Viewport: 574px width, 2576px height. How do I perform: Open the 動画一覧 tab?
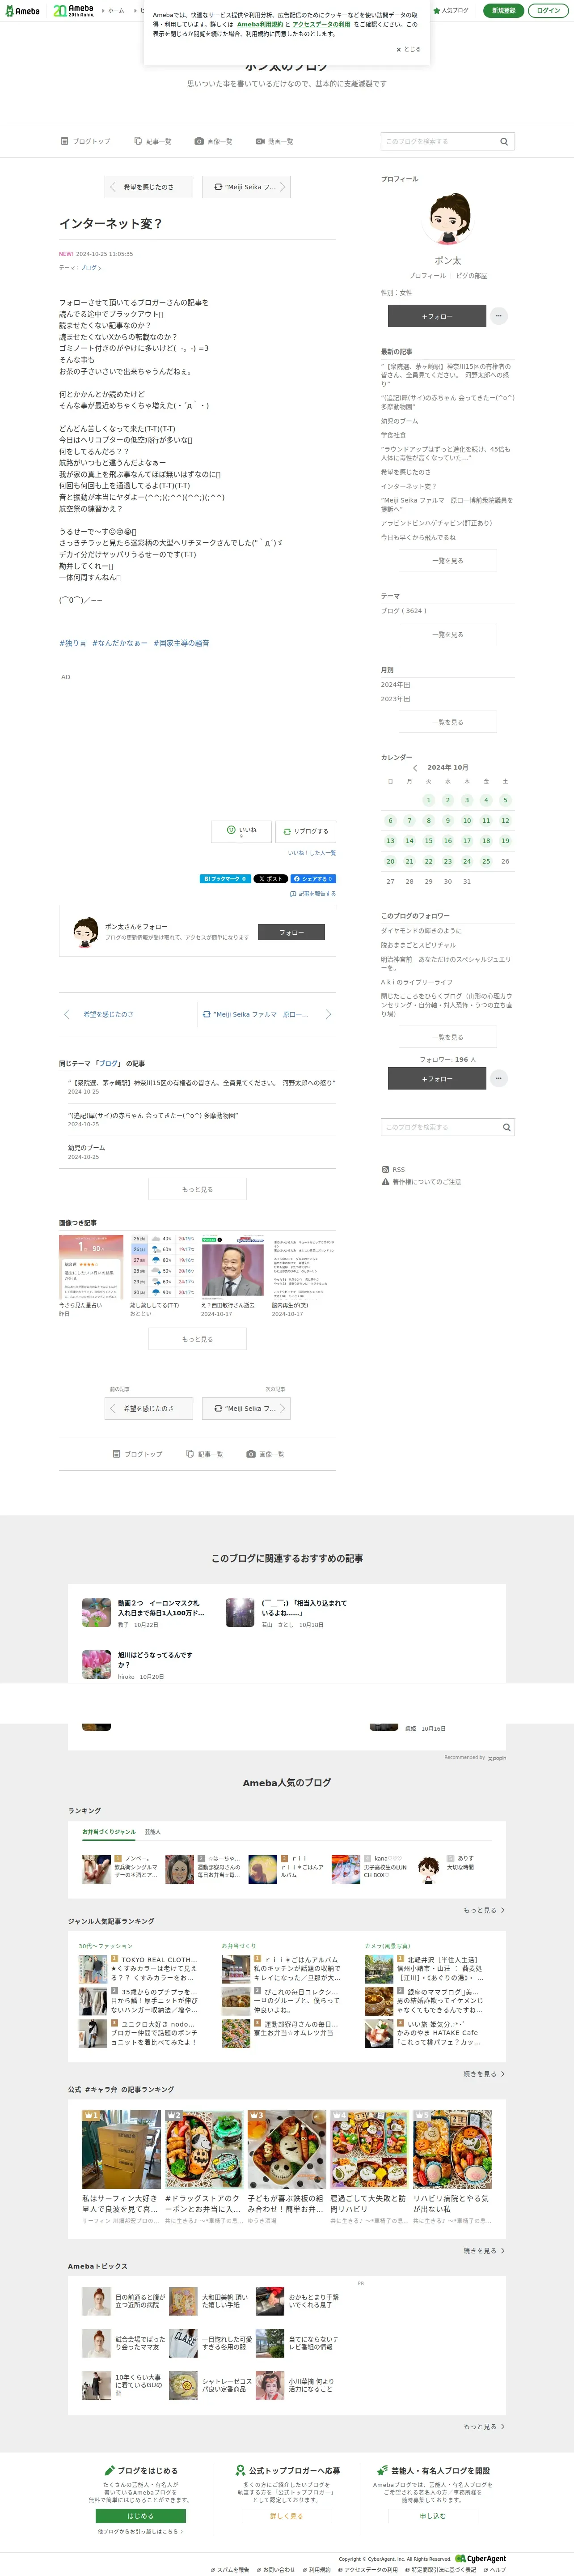tap(274, 141)
